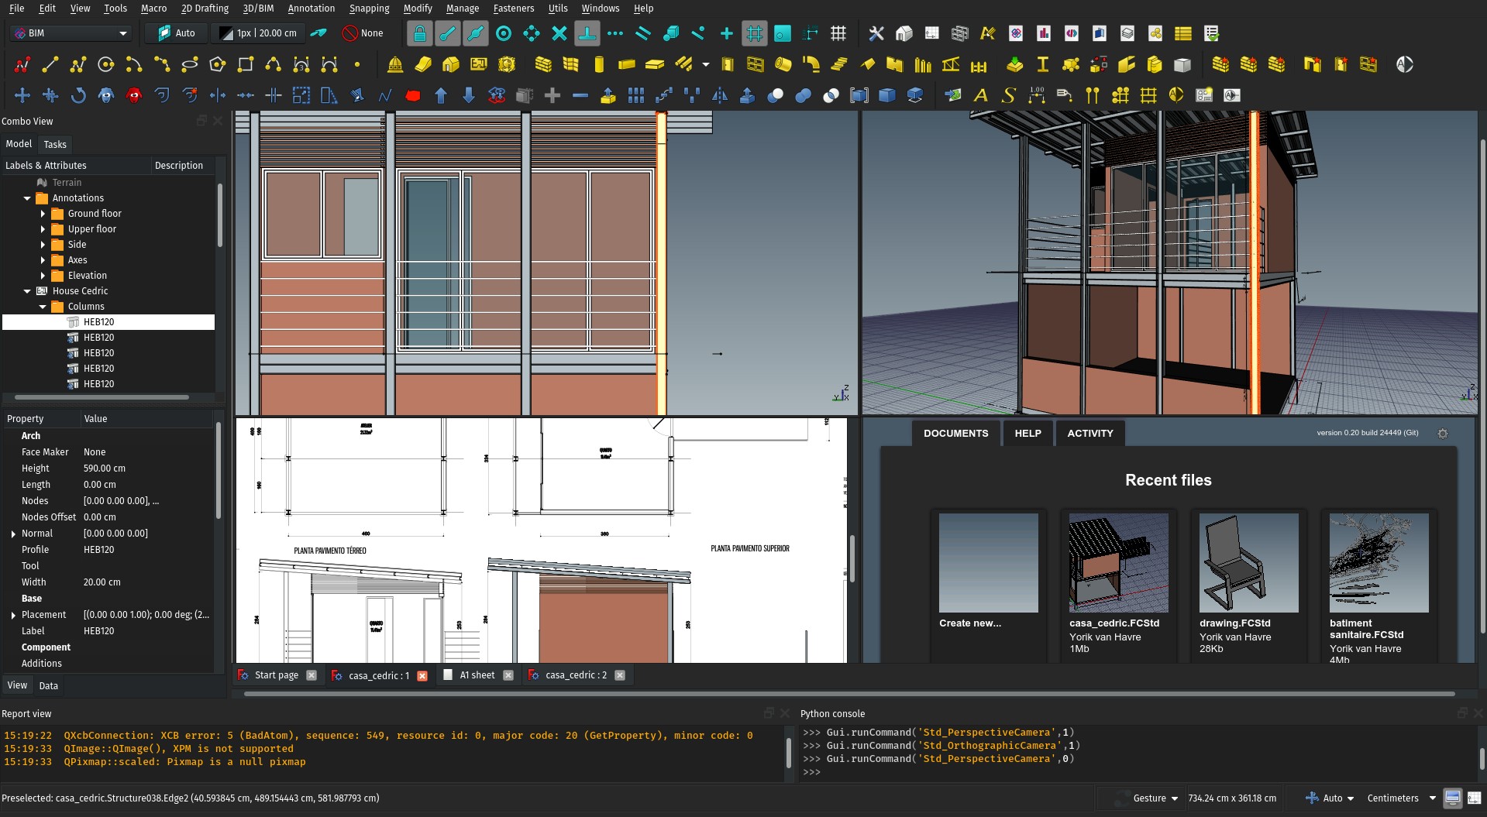Select the Draft Line tool
The width and height of the screenshot is (1487, 817).
click(x=50, y=65)
